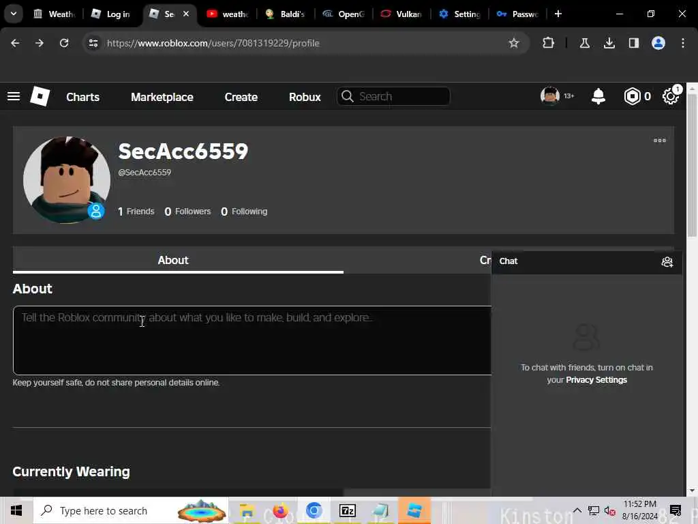The width and height of the screenshot is (698, 524).
Task: Open Firefox from the taskbar
Action: (280, 510)
